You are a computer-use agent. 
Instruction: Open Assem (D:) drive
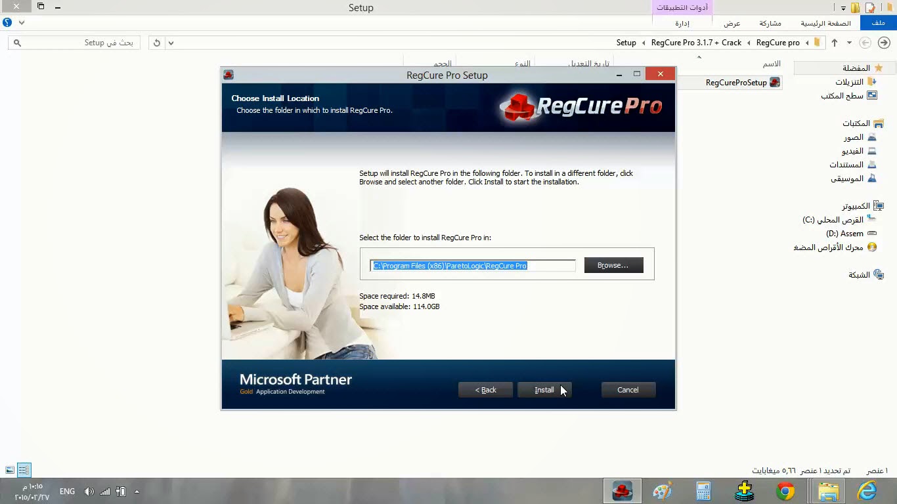pos(851,234)
